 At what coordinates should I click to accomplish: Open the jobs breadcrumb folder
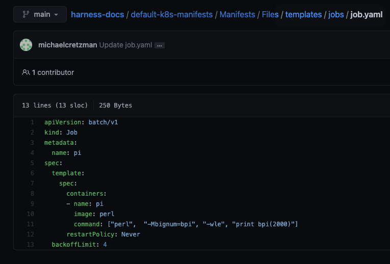coord(336,14)
